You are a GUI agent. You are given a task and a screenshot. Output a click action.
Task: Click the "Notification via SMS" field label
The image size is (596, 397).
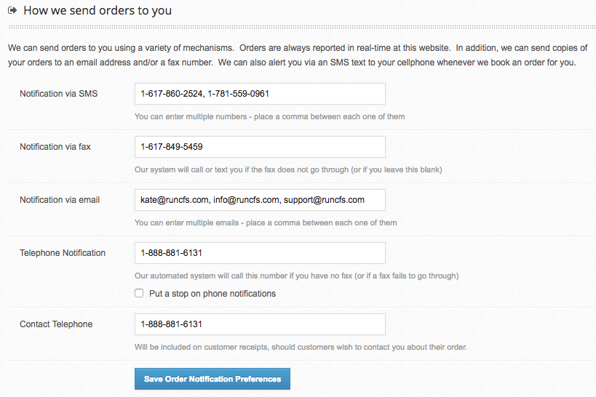pos(58,94)
